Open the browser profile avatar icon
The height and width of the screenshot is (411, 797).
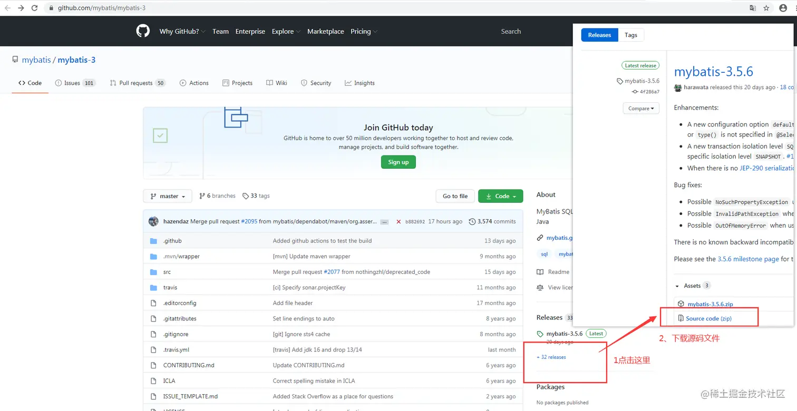[x=783, y=8]
